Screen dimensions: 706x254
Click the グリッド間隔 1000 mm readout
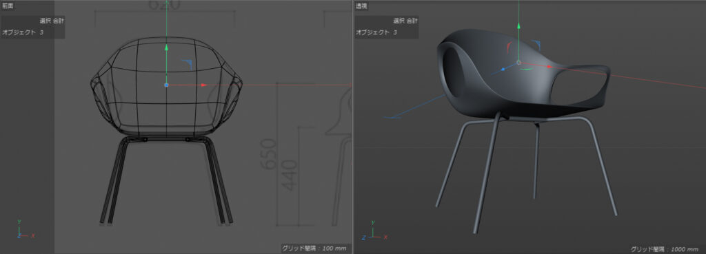point(667,248)
